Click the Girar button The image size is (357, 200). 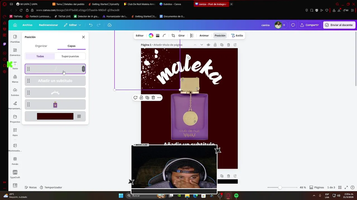click(x=182, y=36)
